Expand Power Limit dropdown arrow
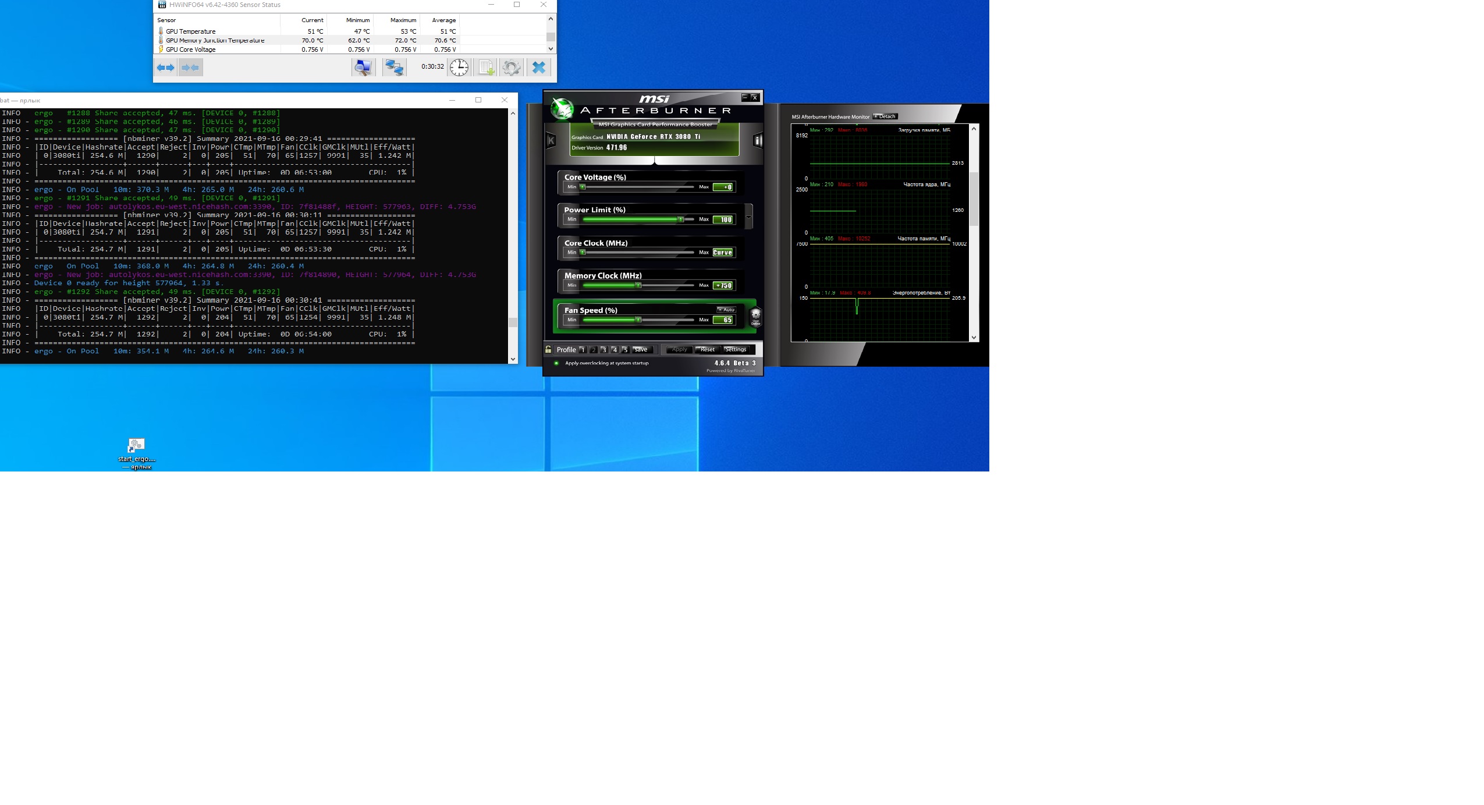The height and width of the screenshot is (805, 1484). pos(749,217)
